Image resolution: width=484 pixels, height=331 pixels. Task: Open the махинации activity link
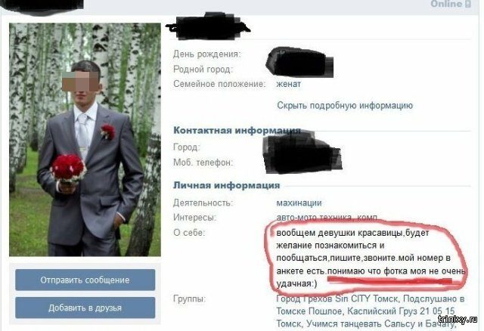pyautogui.click(x=299, y=203)
